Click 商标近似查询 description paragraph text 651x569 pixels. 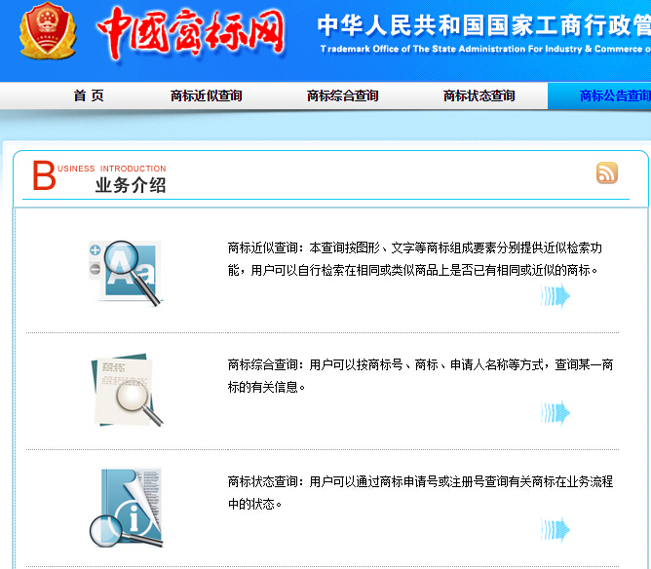[x=415, y=259]
